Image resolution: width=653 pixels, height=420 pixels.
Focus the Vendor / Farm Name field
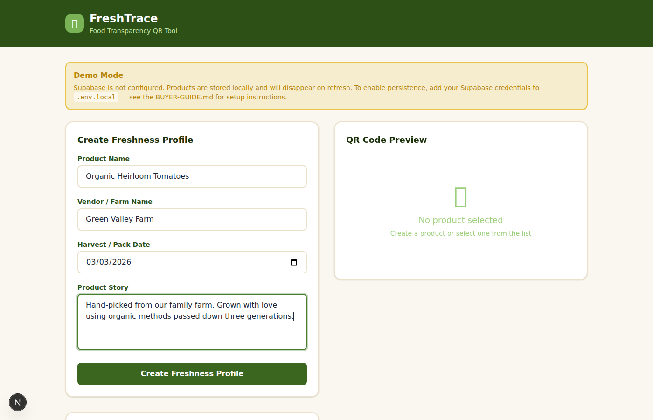tap(192, 219)
